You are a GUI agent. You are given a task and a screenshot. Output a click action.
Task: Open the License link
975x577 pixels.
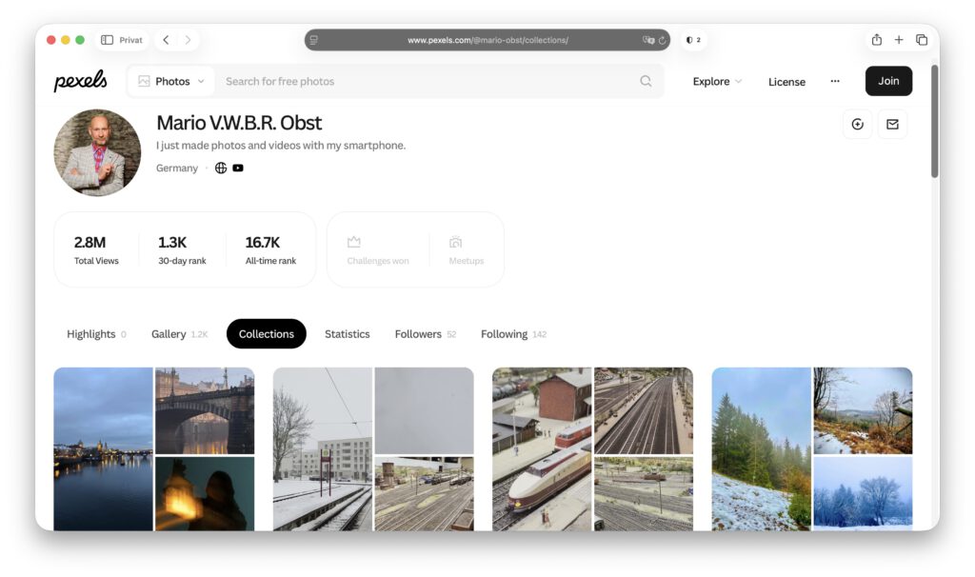[786, 82]
